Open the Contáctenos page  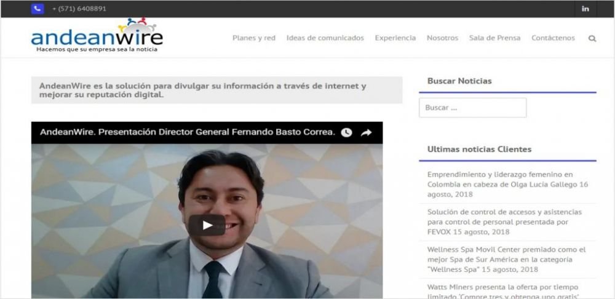coord(553,38)
